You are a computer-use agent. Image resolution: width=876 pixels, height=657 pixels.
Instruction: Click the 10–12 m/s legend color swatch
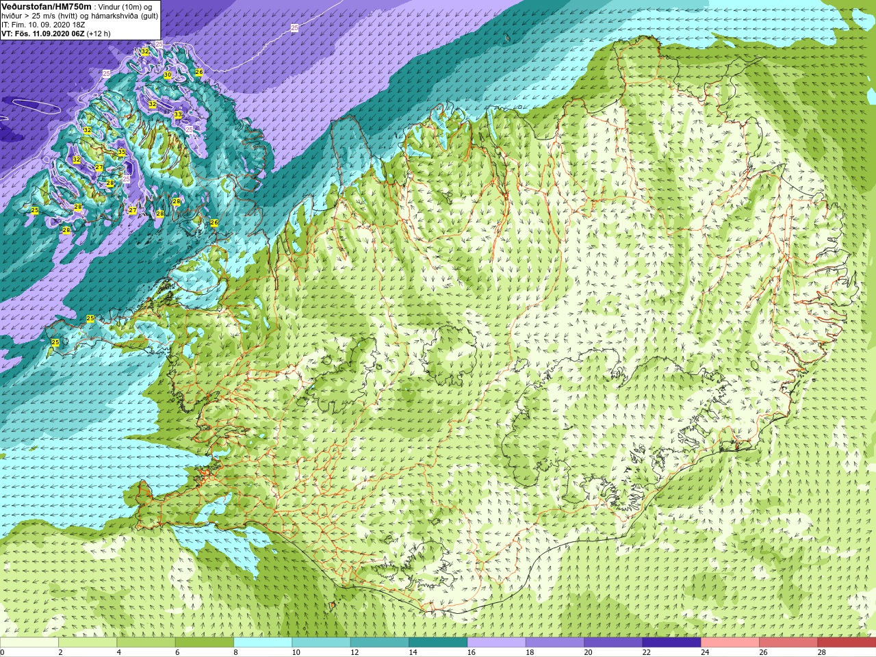click(x=321, y=643)
